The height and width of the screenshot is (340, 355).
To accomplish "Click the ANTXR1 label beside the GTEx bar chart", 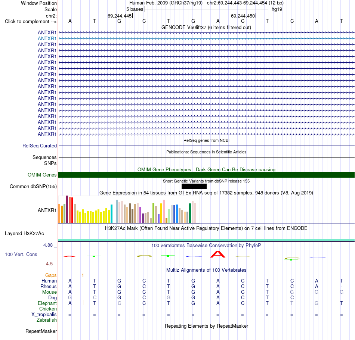I will [47, 210].
